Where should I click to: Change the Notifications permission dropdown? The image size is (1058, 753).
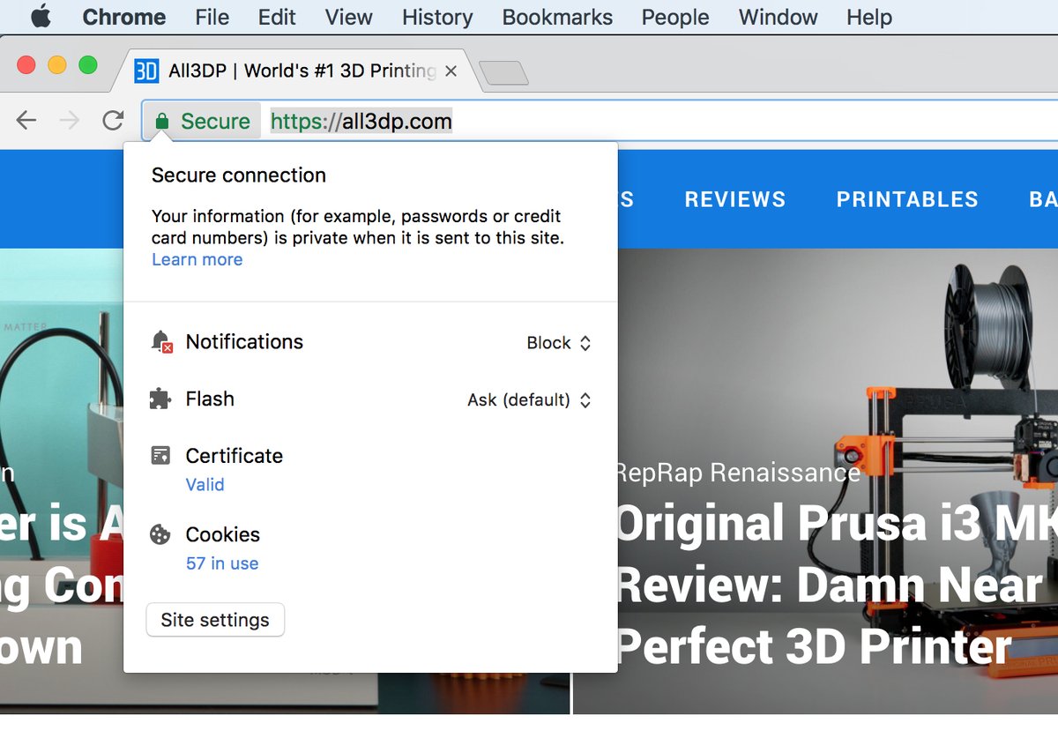559,343
